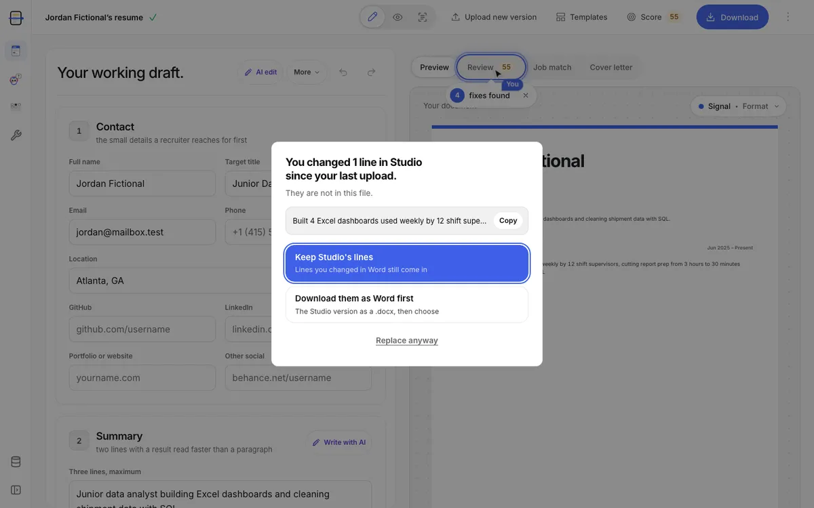
Task: Open the Signal Format dropdown
Action: 739,106
